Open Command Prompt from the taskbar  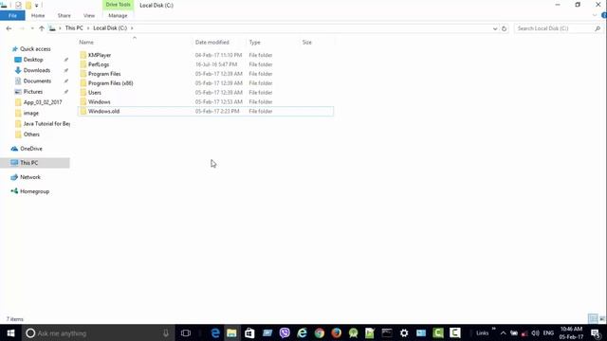(387, 332)
